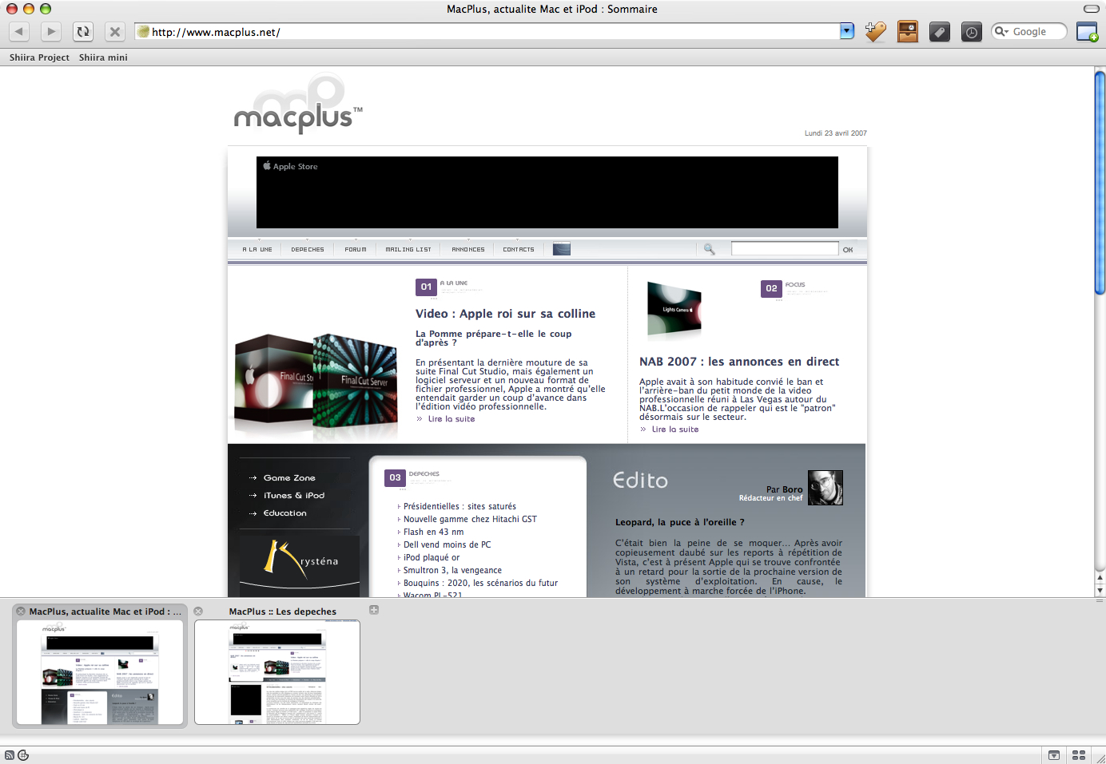Viewport: 1106px width, 764px height.
Task: Toggle the tab bar visibility status bar button
Action: [1054, 755]
